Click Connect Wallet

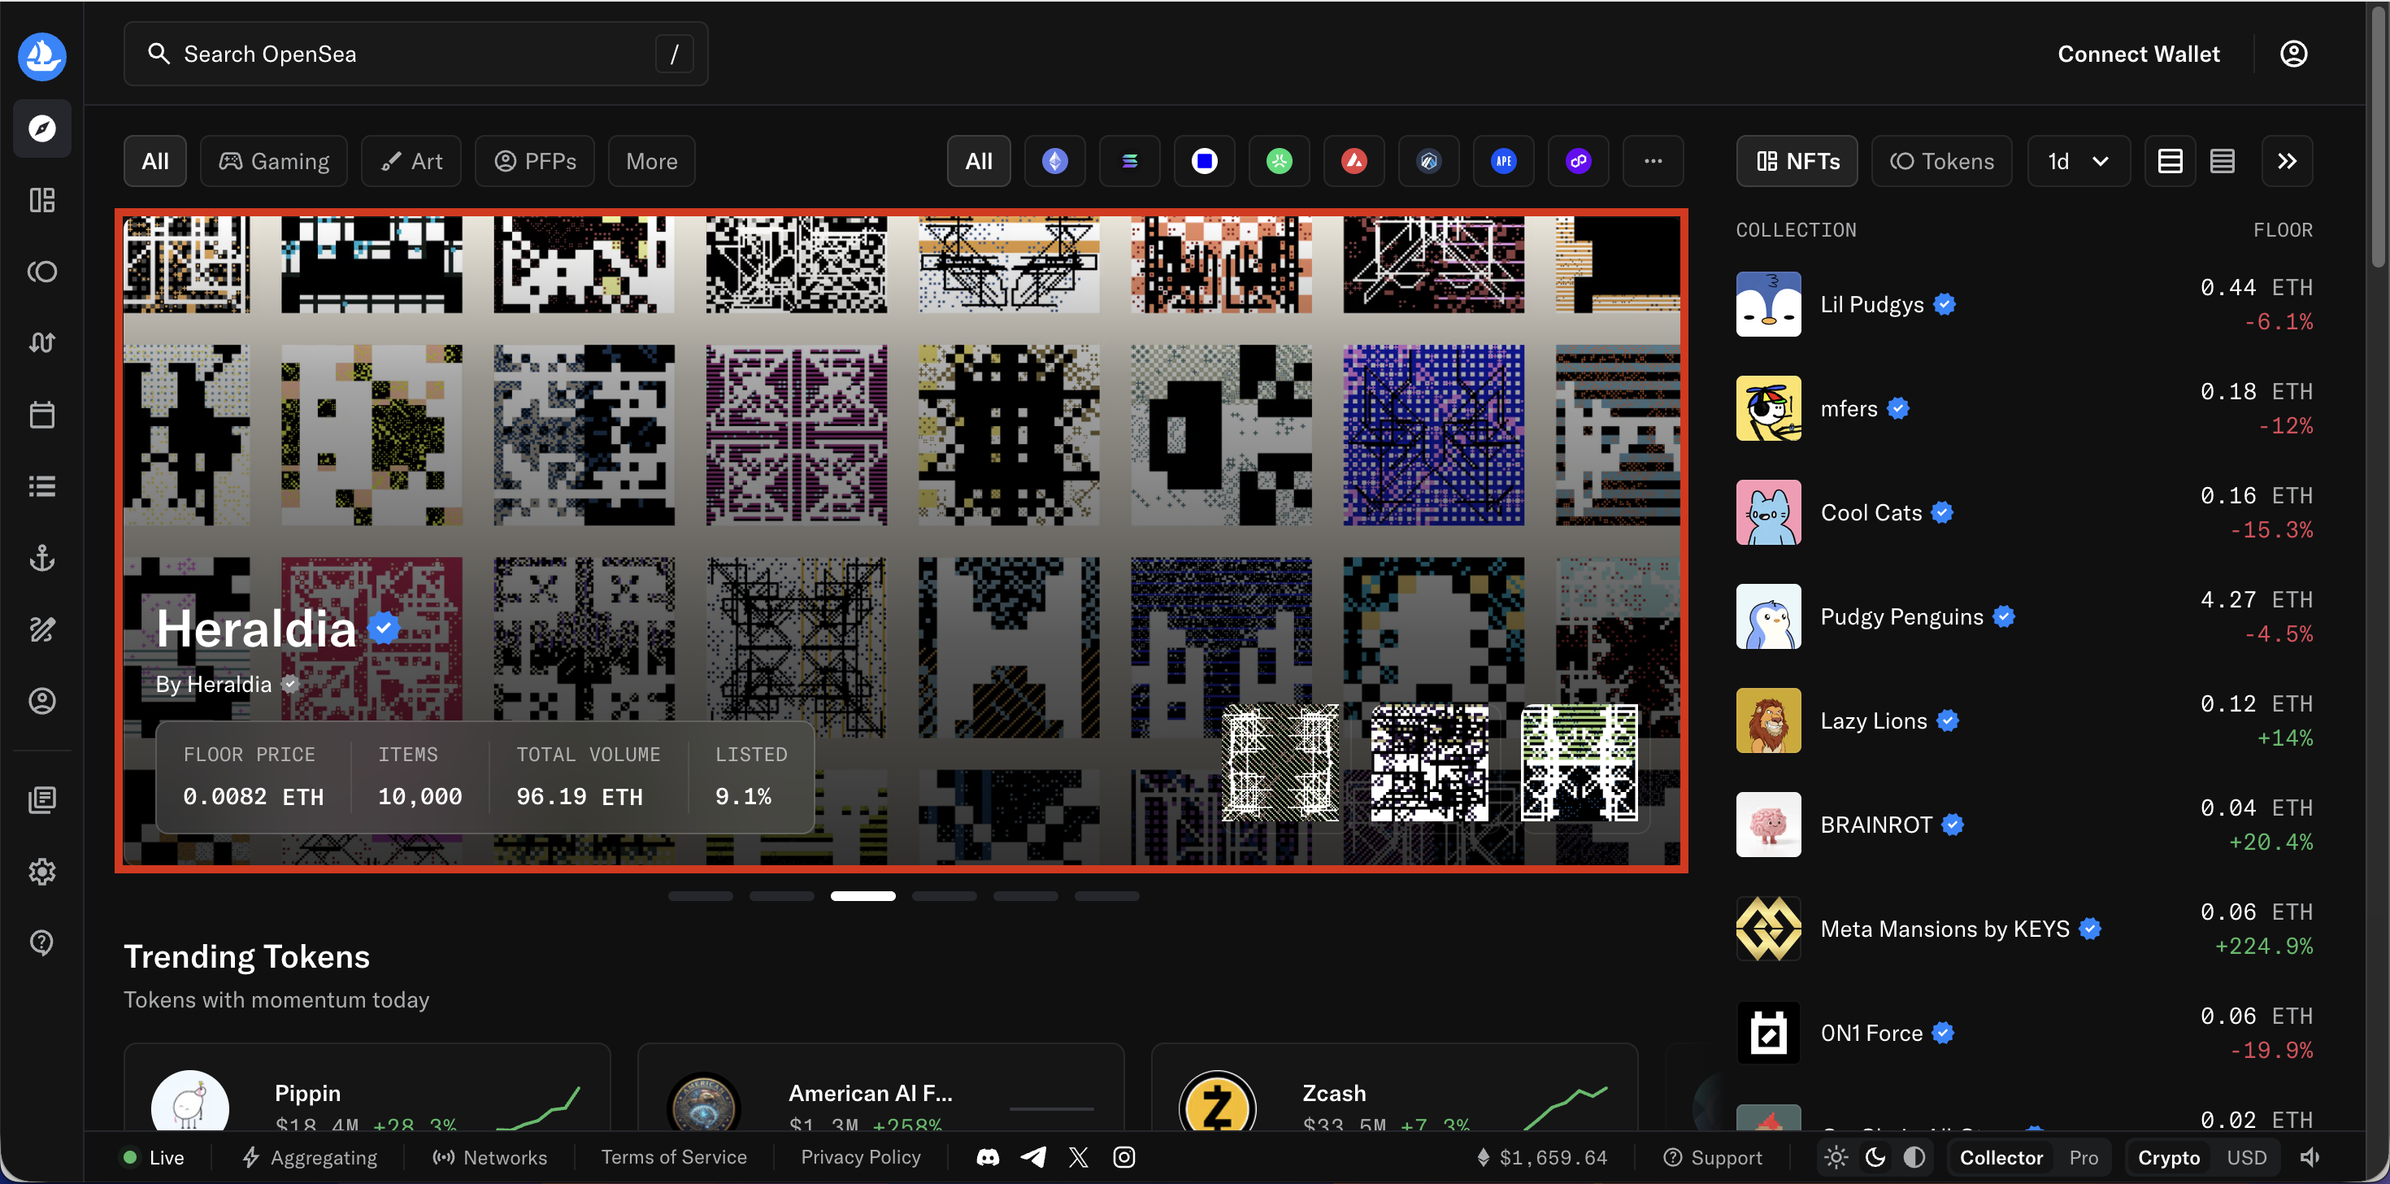[2139, 54]
